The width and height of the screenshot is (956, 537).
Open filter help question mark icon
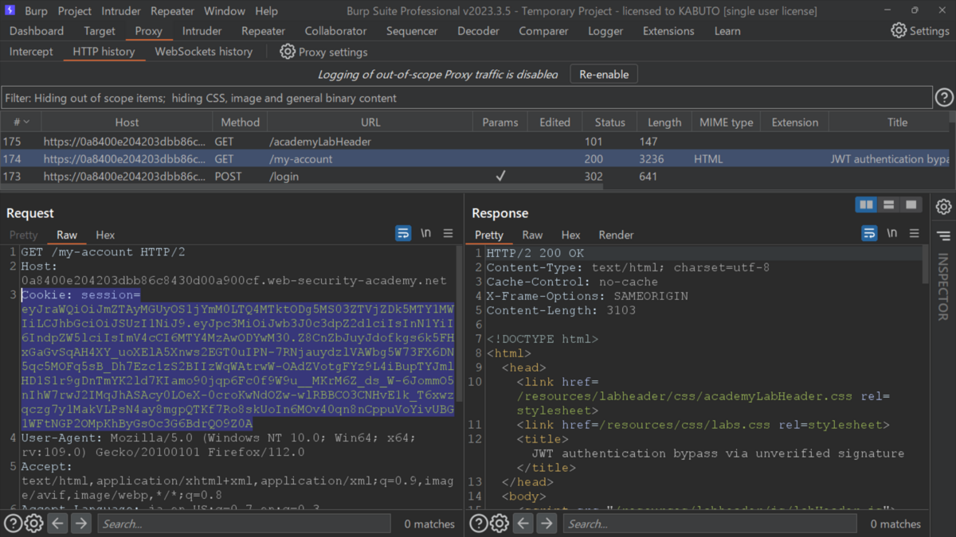pos(944,98)
